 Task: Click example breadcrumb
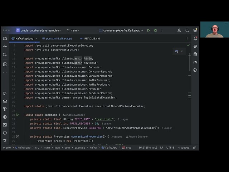80,148
